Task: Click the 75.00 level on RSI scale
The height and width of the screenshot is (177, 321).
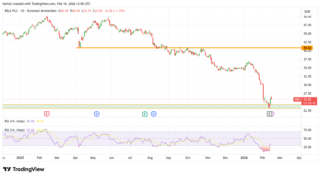Action: (x=307, y=130)
